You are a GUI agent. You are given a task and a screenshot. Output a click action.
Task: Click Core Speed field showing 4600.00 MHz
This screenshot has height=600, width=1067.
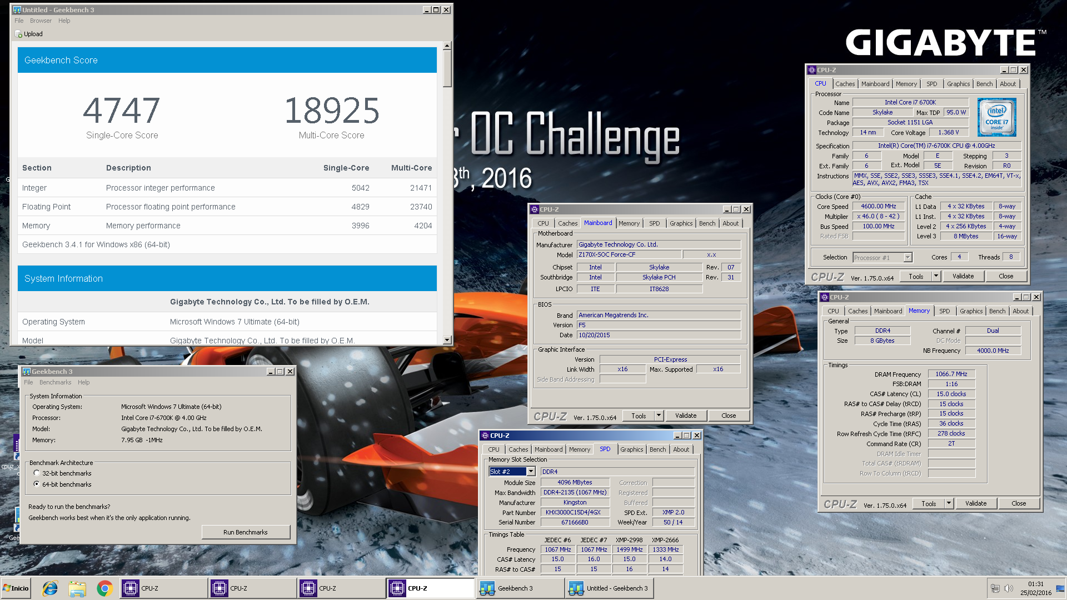tap(878, 206)
